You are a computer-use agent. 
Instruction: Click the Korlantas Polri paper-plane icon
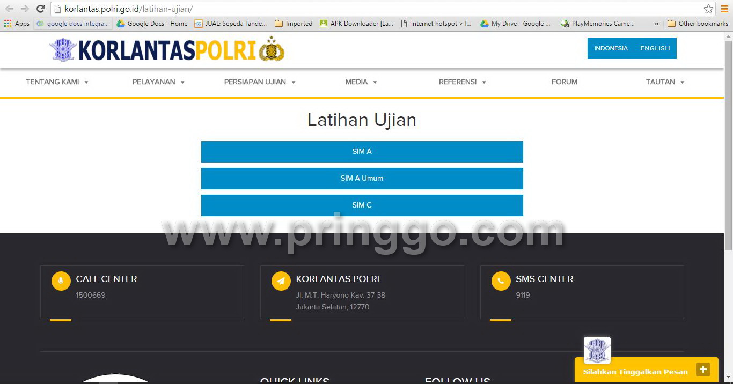(x=281, y=281)
